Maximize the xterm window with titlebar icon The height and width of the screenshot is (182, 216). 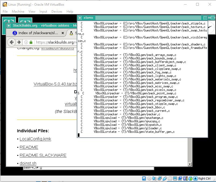coord(205,17)
